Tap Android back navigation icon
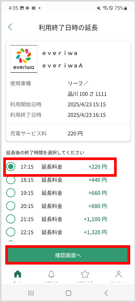Image resolution: width=136 pixels, height=302 pixels. pyautogui.click(x=106, y=293)
